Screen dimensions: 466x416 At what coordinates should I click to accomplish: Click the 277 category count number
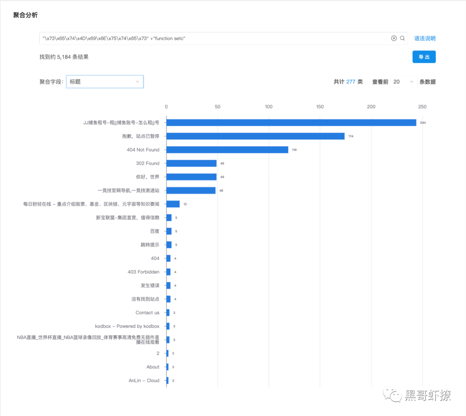tap(351, 82)
